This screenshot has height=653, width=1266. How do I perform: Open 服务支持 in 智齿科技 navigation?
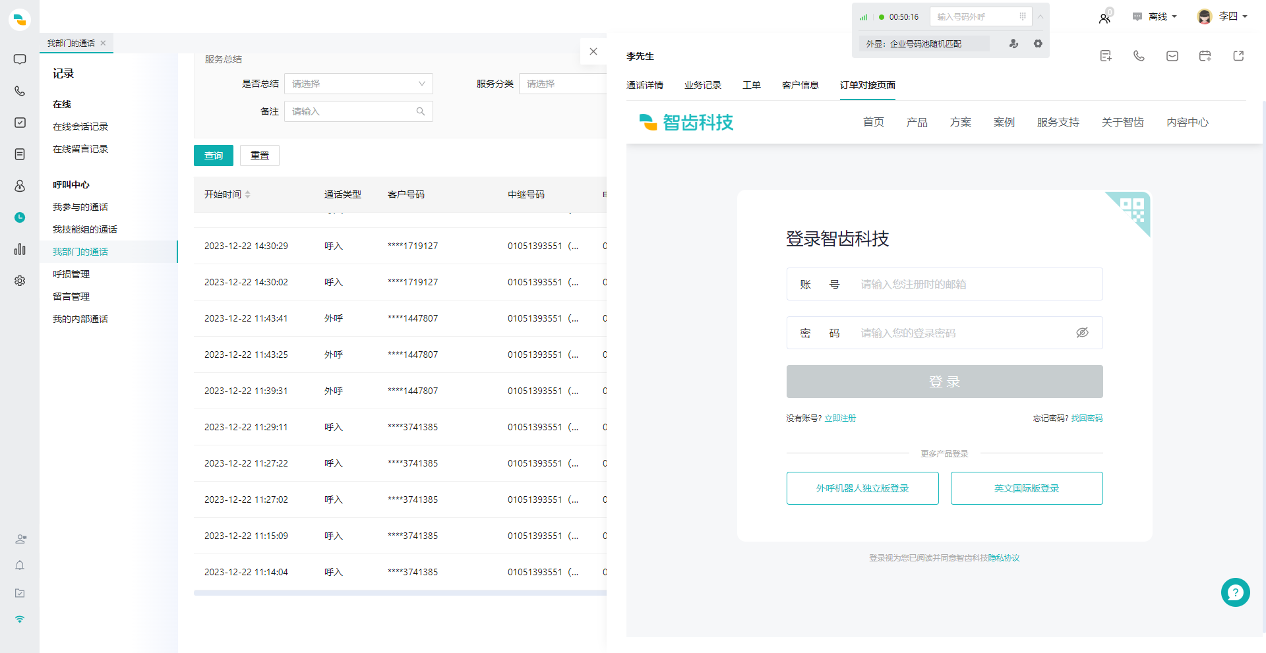click(1058, 122)
